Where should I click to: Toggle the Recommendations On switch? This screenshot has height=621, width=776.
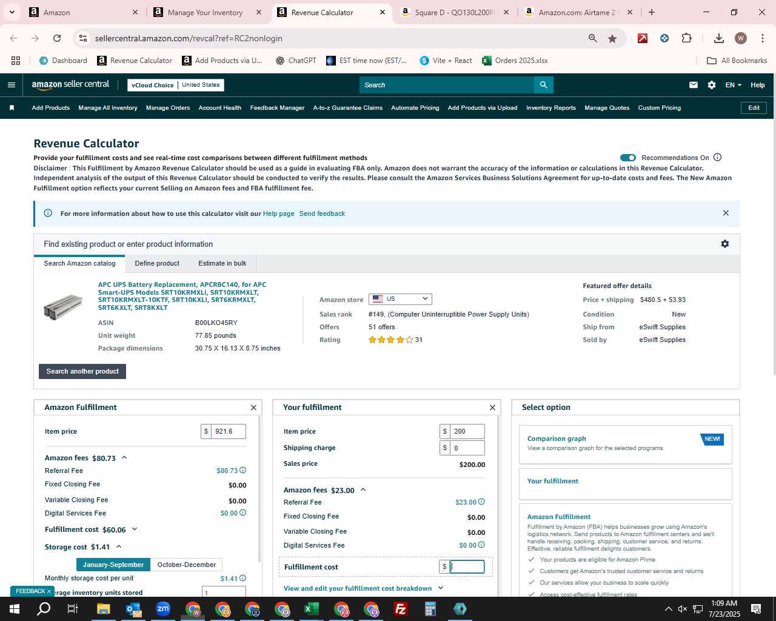coord(628,158)
